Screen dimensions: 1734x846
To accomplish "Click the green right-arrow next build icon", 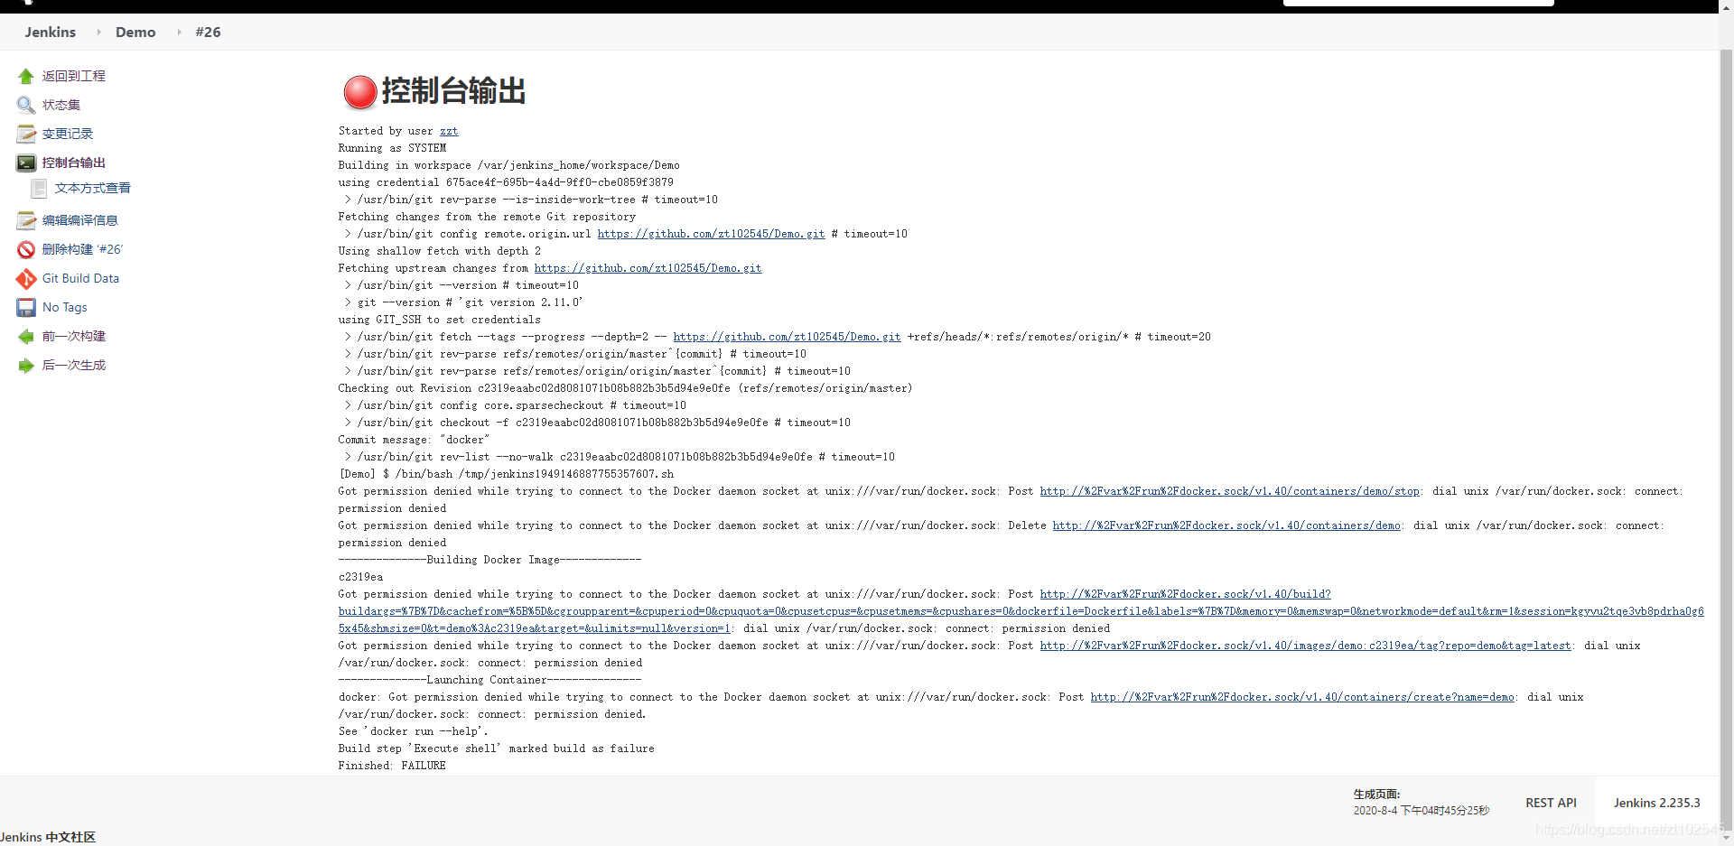I will [26, 366].
